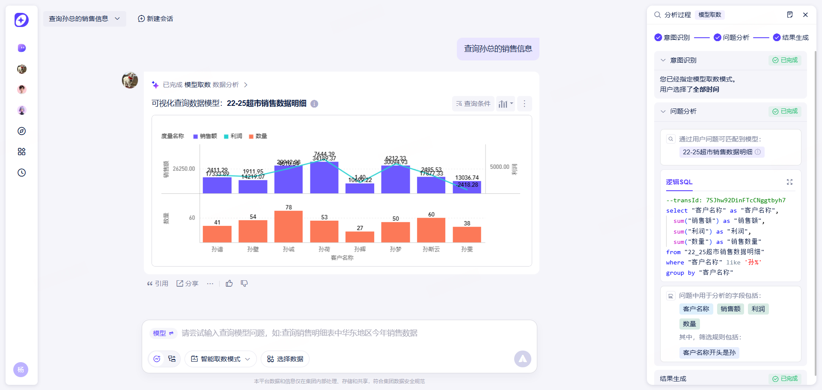Switch to the 逻辑SQL tab

tap(679, 182)
